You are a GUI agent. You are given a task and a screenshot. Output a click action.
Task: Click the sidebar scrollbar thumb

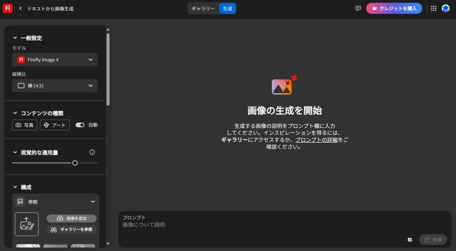(x=108, y=69)
